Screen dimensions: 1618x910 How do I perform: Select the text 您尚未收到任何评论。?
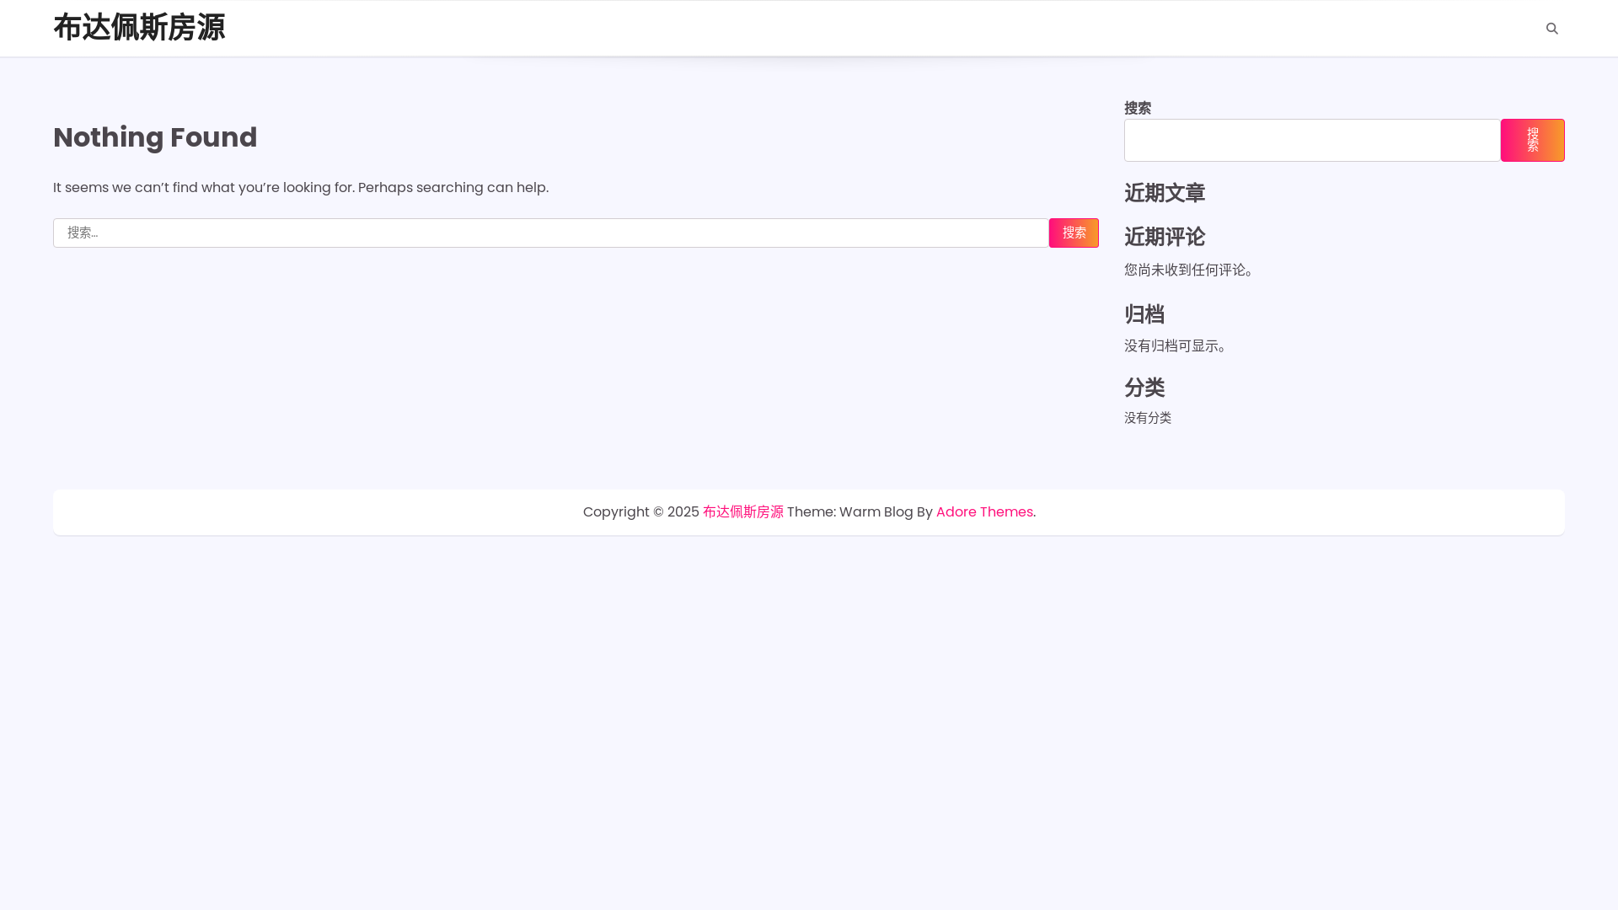[1192, 270]
